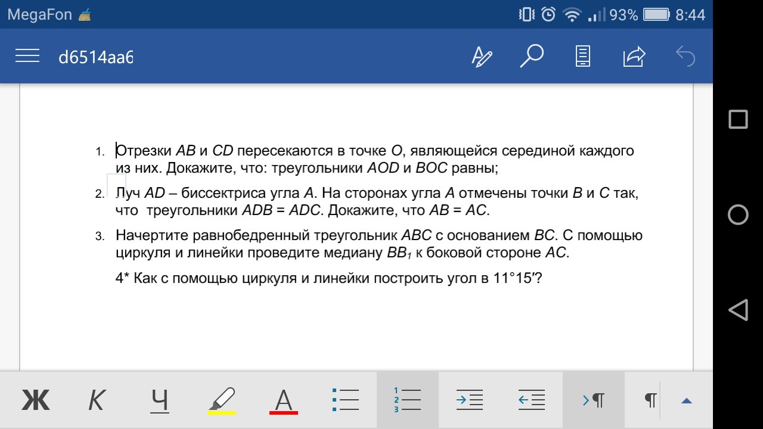Switch to mobile reading view

click(582, 57)
